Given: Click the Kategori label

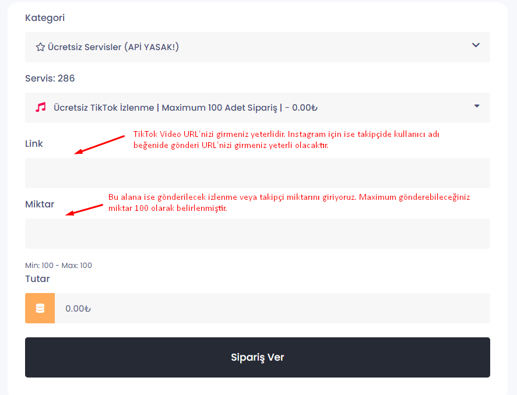Looking at the screenshot, I should (x=45, y=18).
